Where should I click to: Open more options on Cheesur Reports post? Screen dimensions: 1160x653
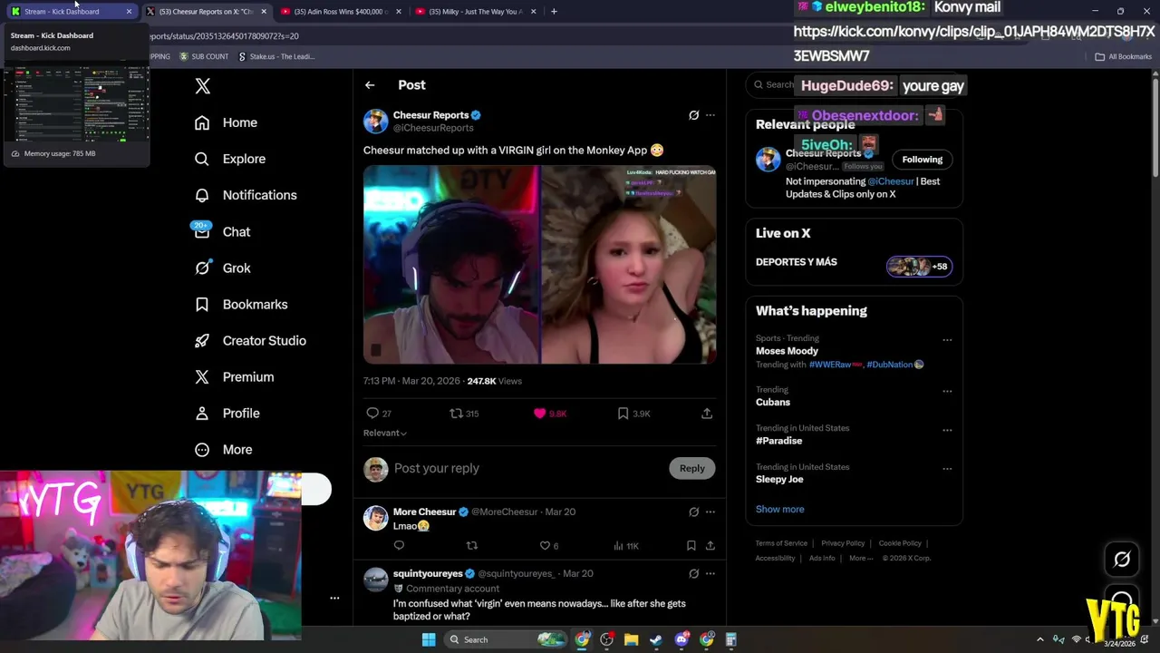(x=710, y=115)
